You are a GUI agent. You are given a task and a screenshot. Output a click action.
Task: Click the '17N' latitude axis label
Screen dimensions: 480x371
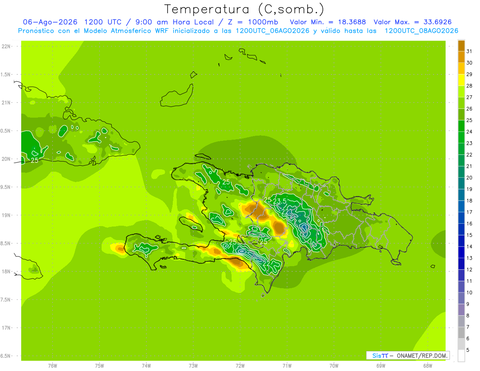[6, 328]
